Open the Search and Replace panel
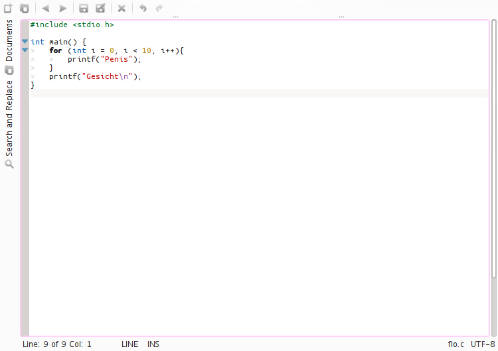This screenshot has height=351, width=498. [x=9, y=118]
